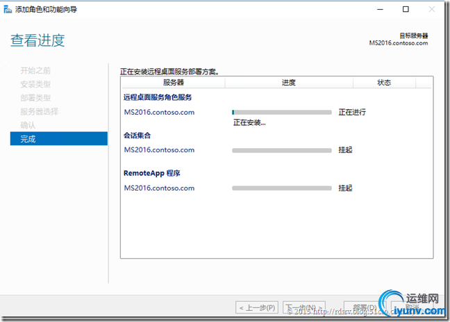Close the wizard using the X button

coord(431,10)
